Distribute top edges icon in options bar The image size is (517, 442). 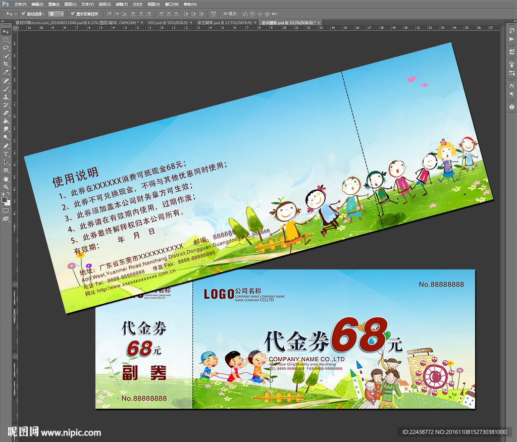pyautogui.click(x=161, y=14)
